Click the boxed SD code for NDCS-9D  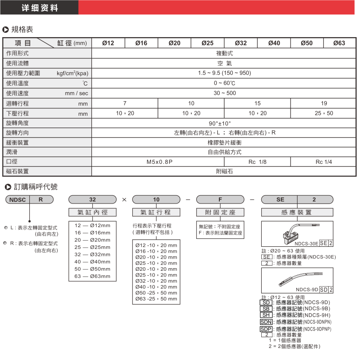[265, 302]
